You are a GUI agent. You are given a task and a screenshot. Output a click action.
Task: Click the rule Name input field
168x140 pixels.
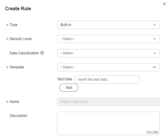coord(108,102)
